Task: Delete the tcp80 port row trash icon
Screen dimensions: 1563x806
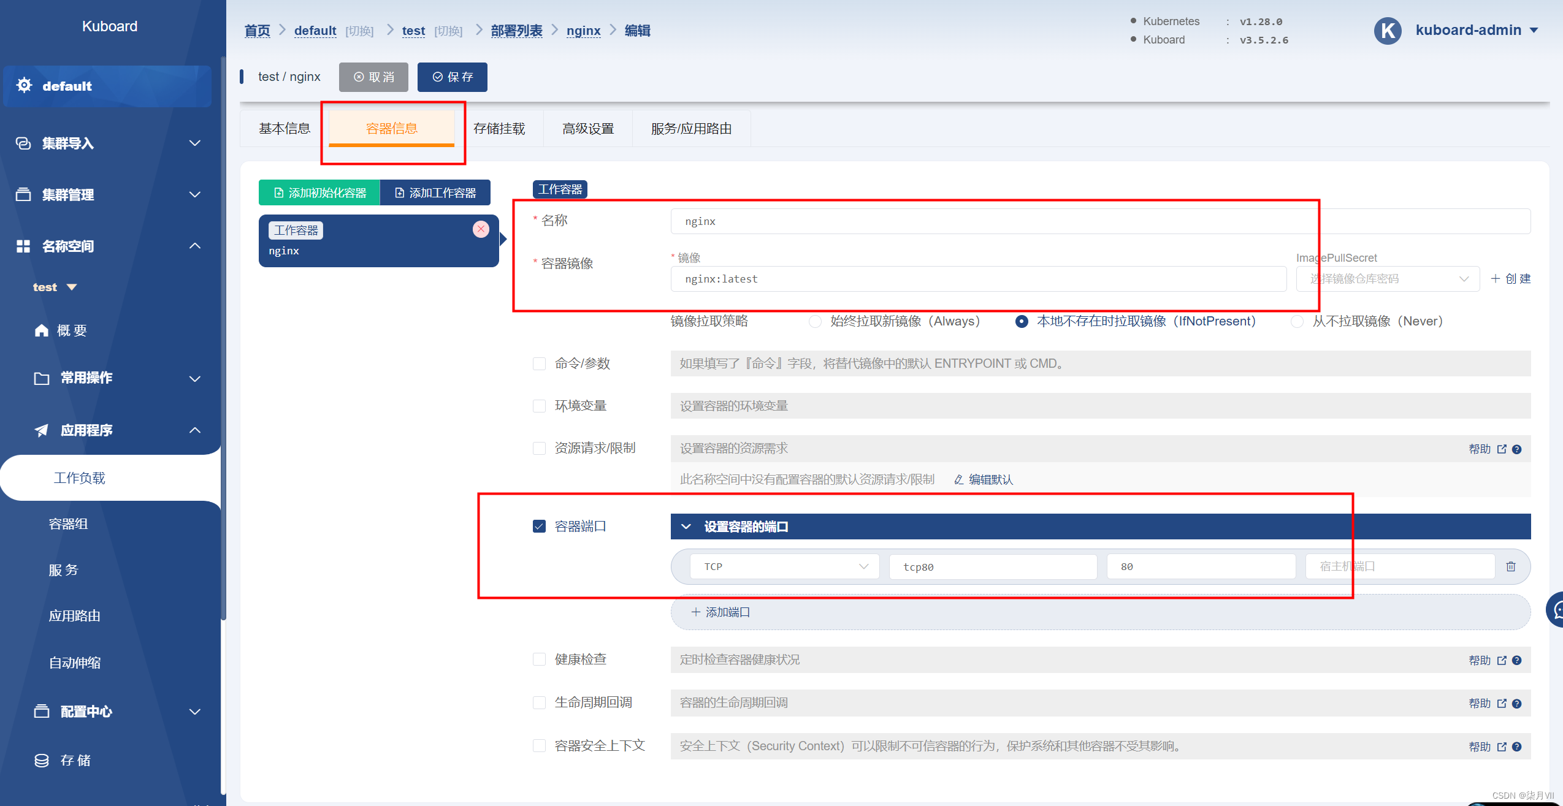Action: click(x=1510, y=566)
